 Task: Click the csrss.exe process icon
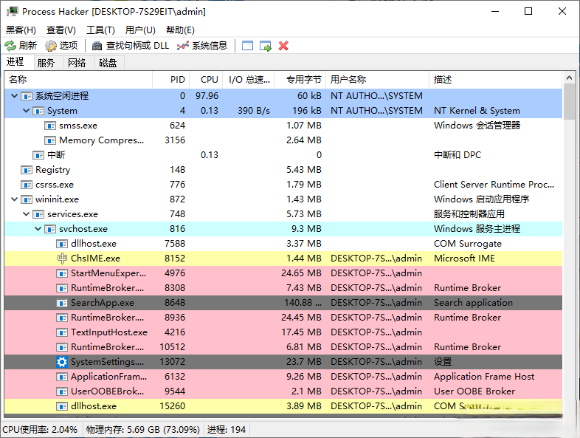coord(27,185)
